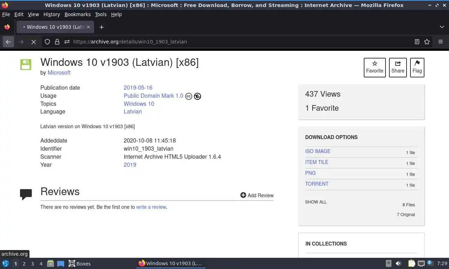Click the 8 Files text
This screenshot has width=449, height=269.
click(x=409, y=205)
